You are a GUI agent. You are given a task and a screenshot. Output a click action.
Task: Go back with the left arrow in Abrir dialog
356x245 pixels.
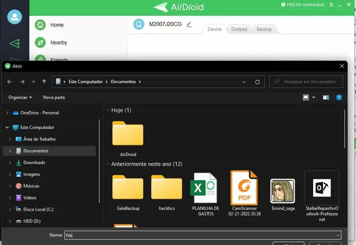tap(10, 82)
